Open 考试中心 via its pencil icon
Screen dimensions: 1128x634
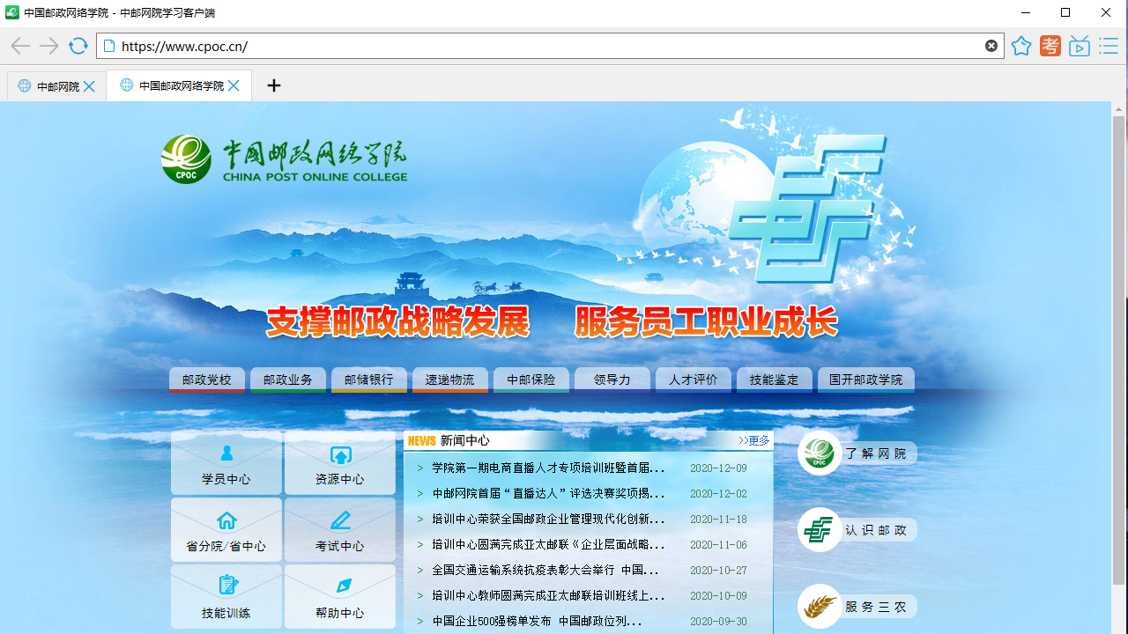[x=340, y=520]
